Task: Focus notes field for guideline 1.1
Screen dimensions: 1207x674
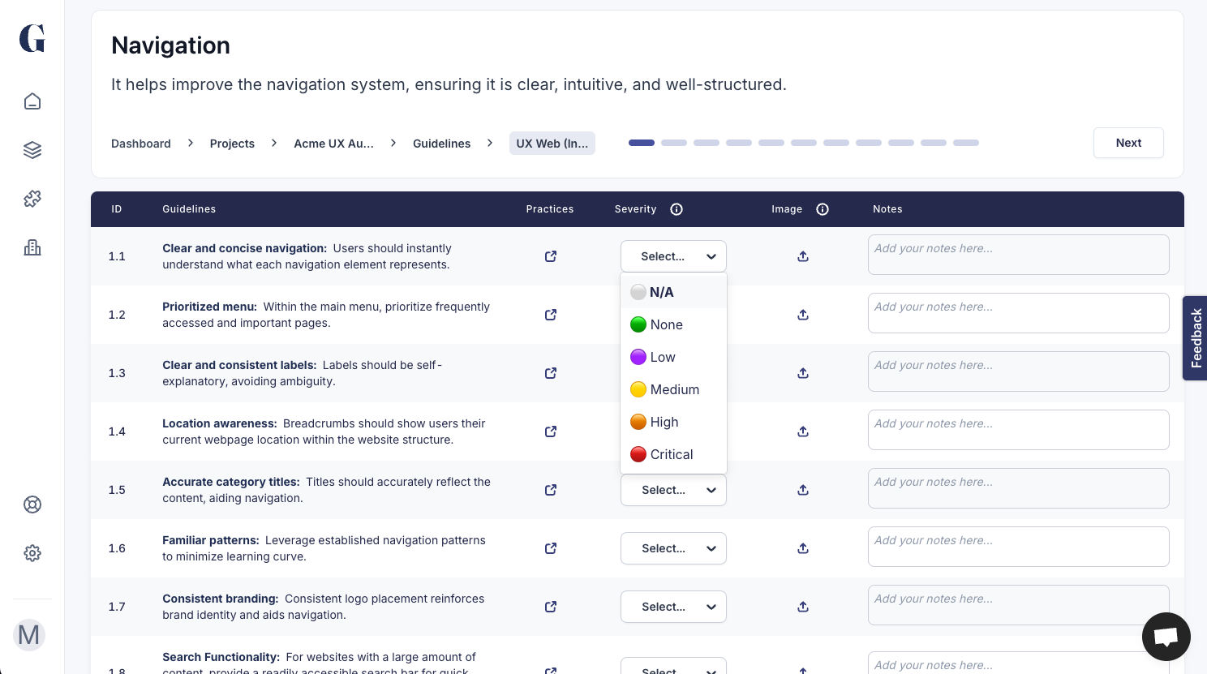Action: point(1019,255)
